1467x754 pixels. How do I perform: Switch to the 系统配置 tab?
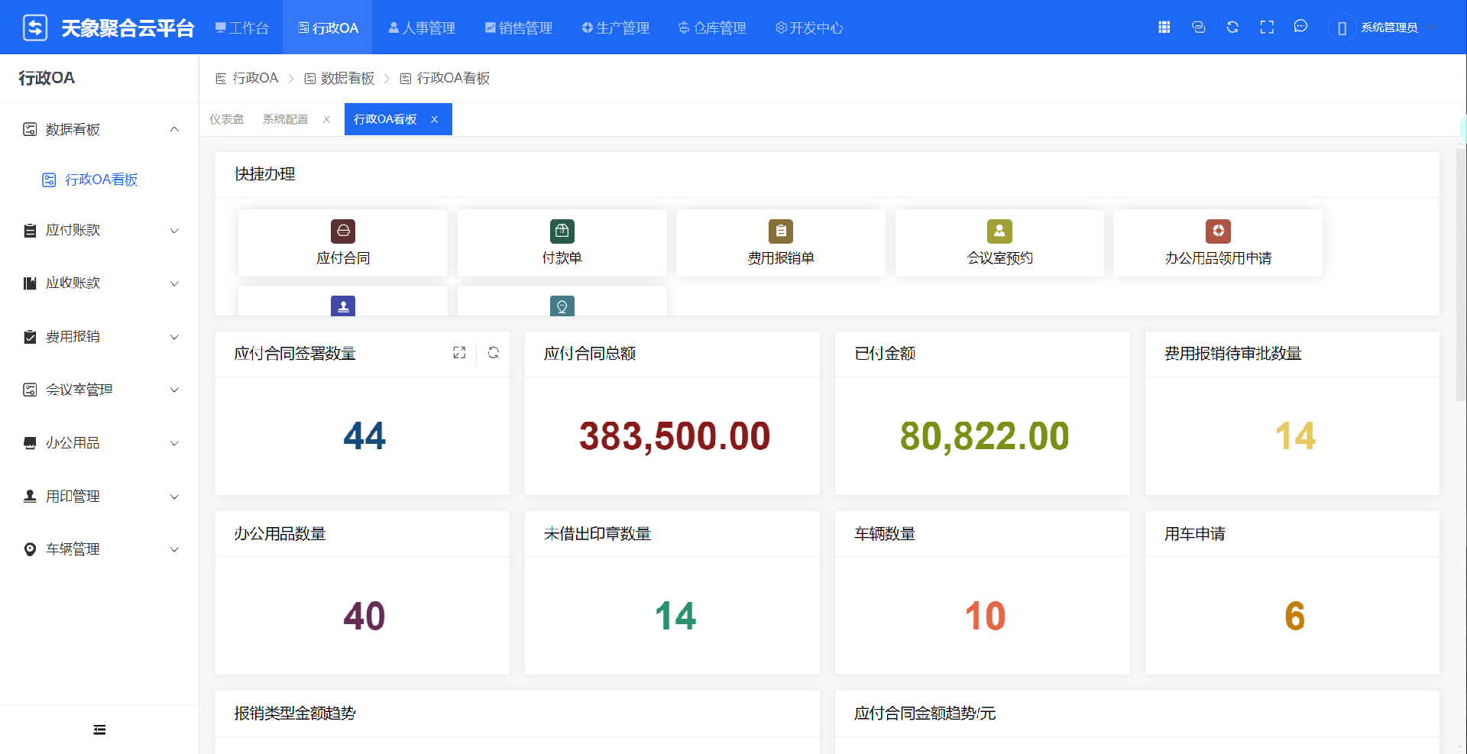click(285, 119)
